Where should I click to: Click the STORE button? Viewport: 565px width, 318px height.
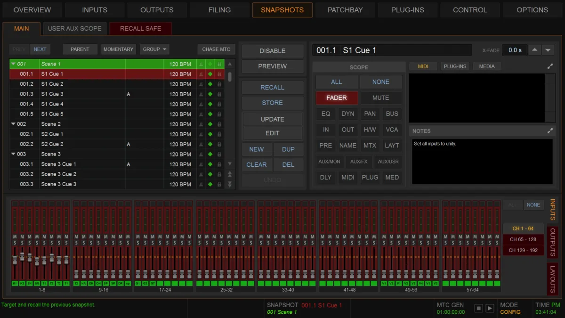coord(273,103)
